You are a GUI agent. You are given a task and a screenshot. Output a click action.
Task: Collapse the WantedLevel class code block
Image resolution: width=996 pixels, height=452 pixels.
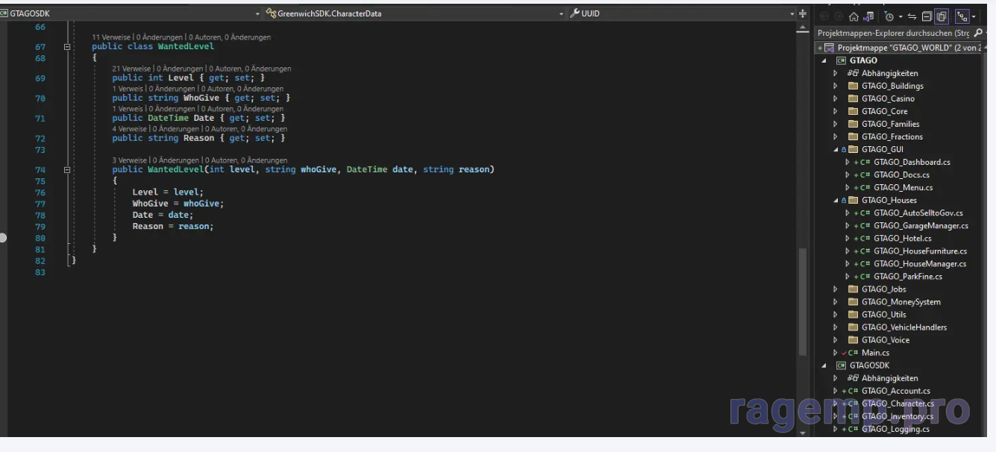point(67,46)
